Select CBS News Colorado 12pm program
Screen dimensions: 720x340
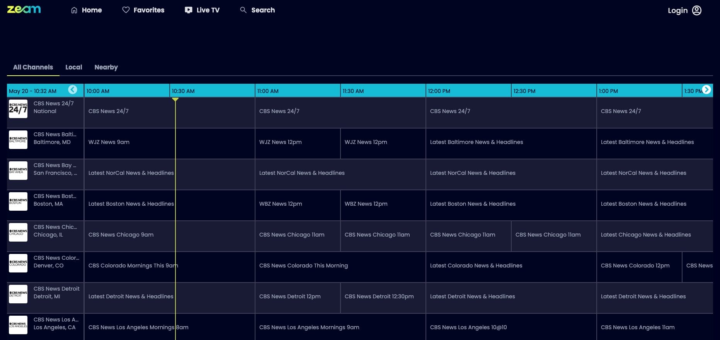[639, 267]
